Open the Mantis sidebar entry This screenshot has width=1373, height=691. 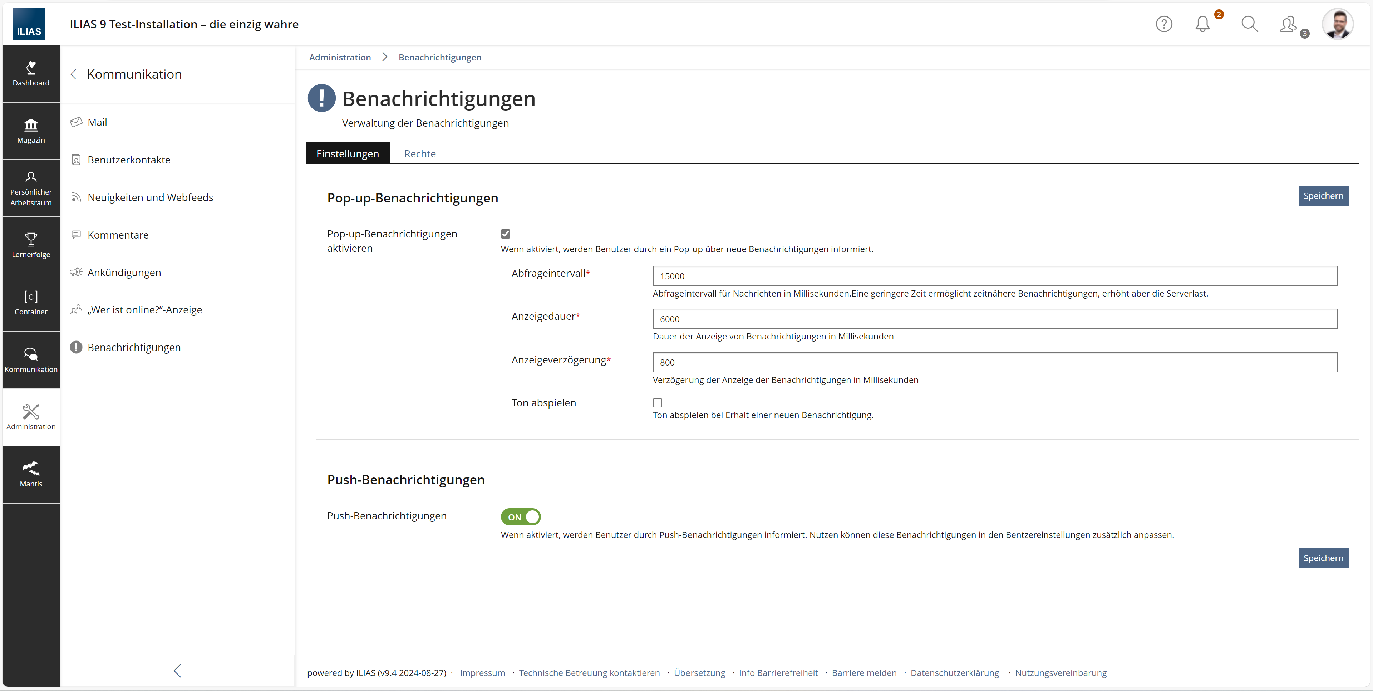point(31,475)
